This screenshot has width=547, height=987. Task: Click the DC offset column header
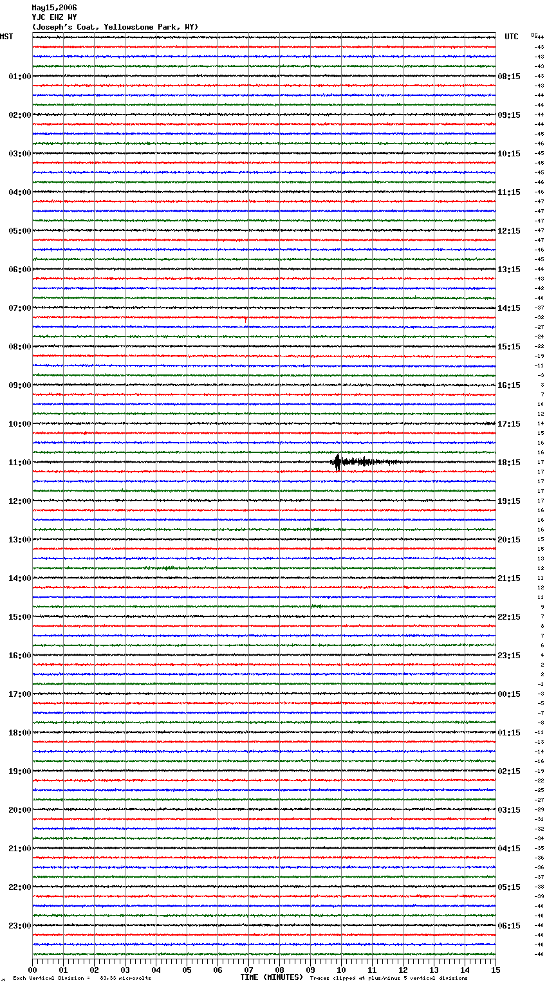point(534,35)
